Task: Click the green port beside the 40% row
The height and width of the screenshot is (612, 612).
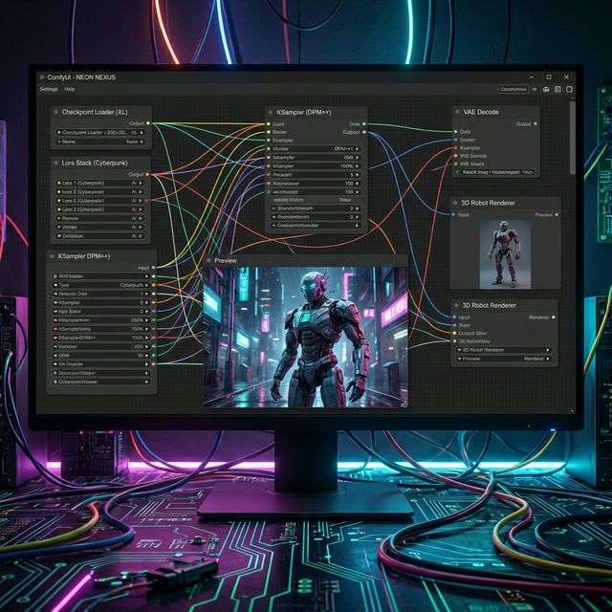Action: pos(154,346)
